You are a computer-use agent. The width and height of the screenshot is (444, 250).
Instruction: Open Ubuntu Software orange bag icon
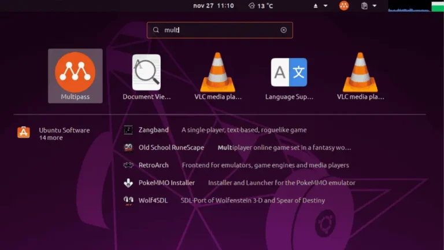pos(24,132)
